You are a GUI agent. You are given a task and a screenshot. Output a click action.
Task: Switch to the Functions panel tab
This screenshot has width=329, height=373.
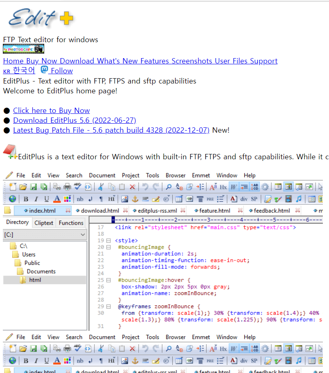[x=71, y=223]
